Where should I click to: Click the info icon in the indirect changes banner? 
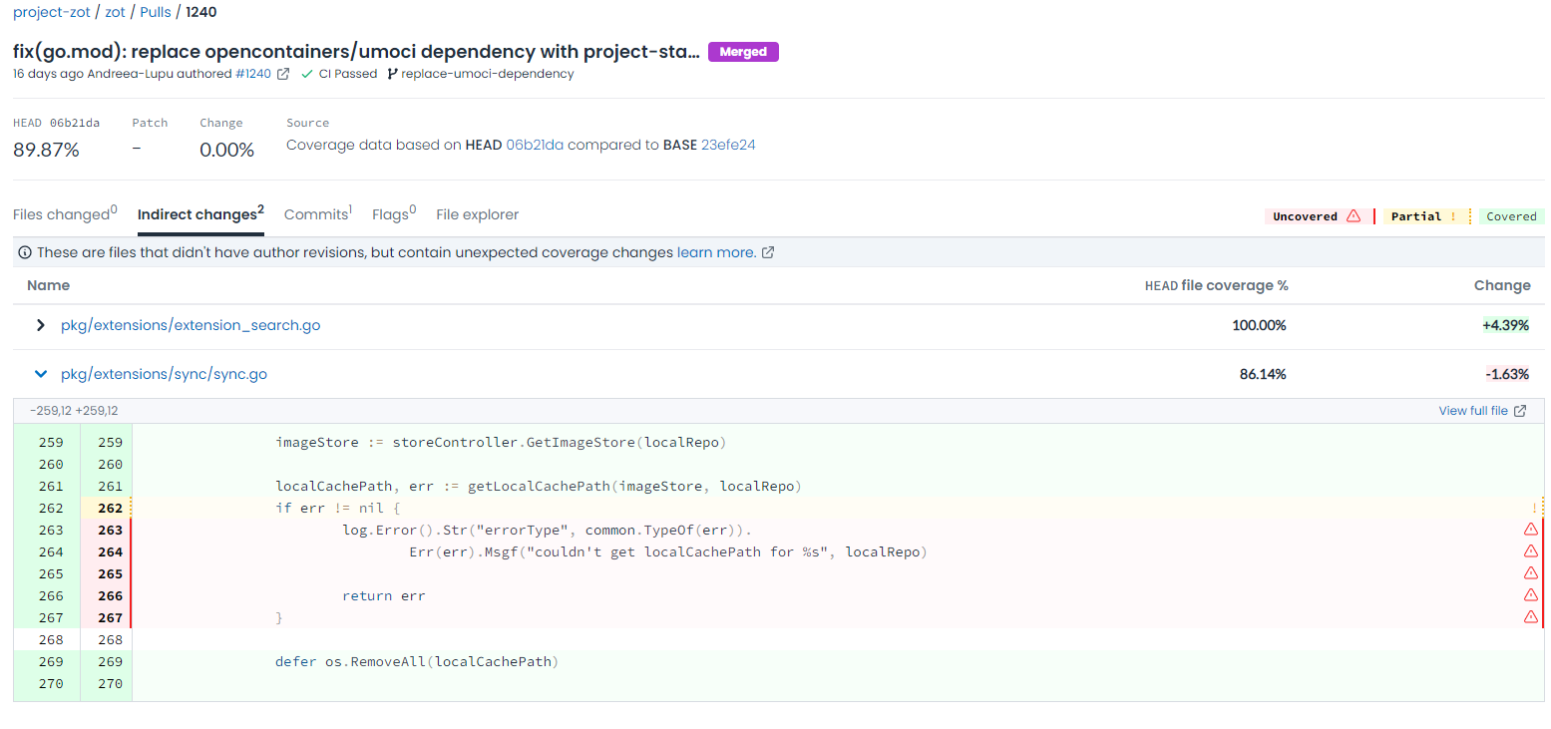[25, 251]
